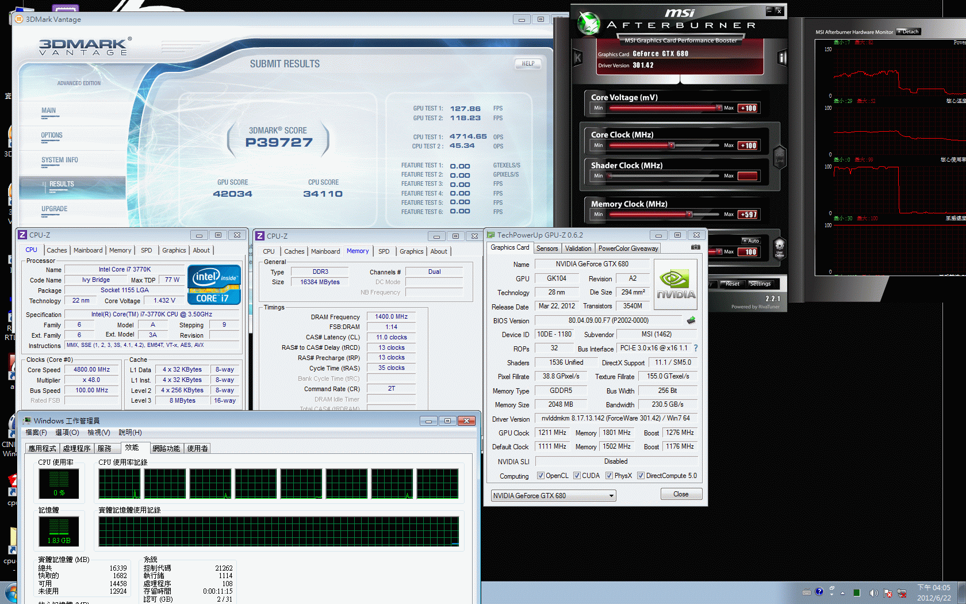This screenshot has height=604, width=966.
Task: Click the language bar keyboard icon
Action: click(806, 592)
